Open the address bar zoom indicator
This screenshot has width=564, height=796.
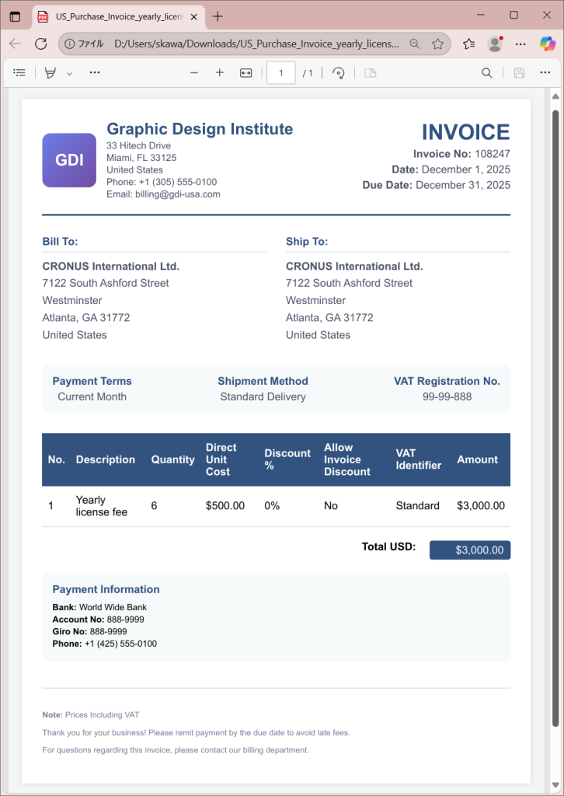tap(414, 44)
